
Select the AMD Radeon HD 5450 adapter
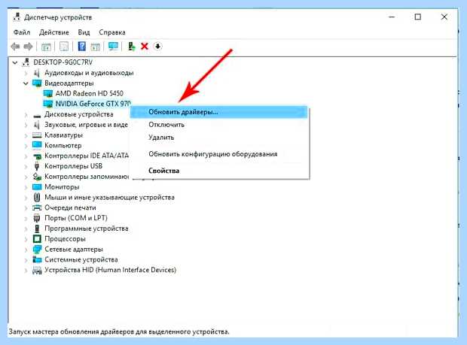pyautogui.click(x=89, y=93)
